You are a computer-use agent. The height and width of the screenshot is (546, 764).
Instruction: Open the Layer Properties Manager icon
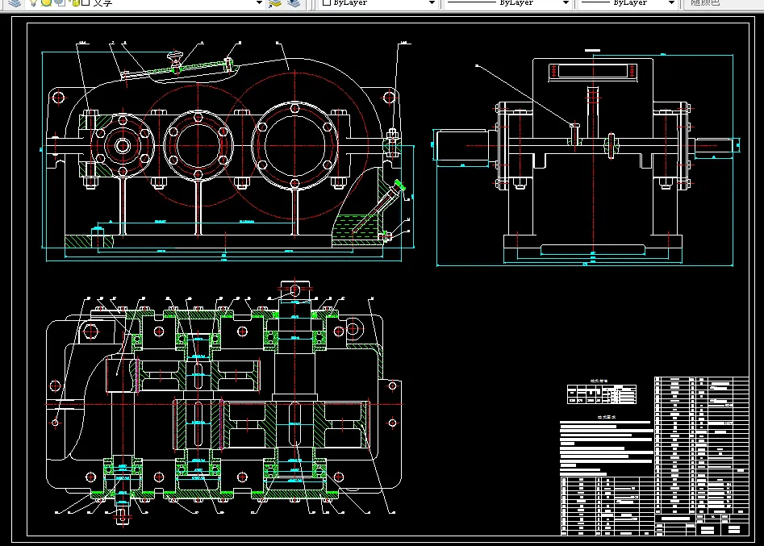click(x=15, y=3)
